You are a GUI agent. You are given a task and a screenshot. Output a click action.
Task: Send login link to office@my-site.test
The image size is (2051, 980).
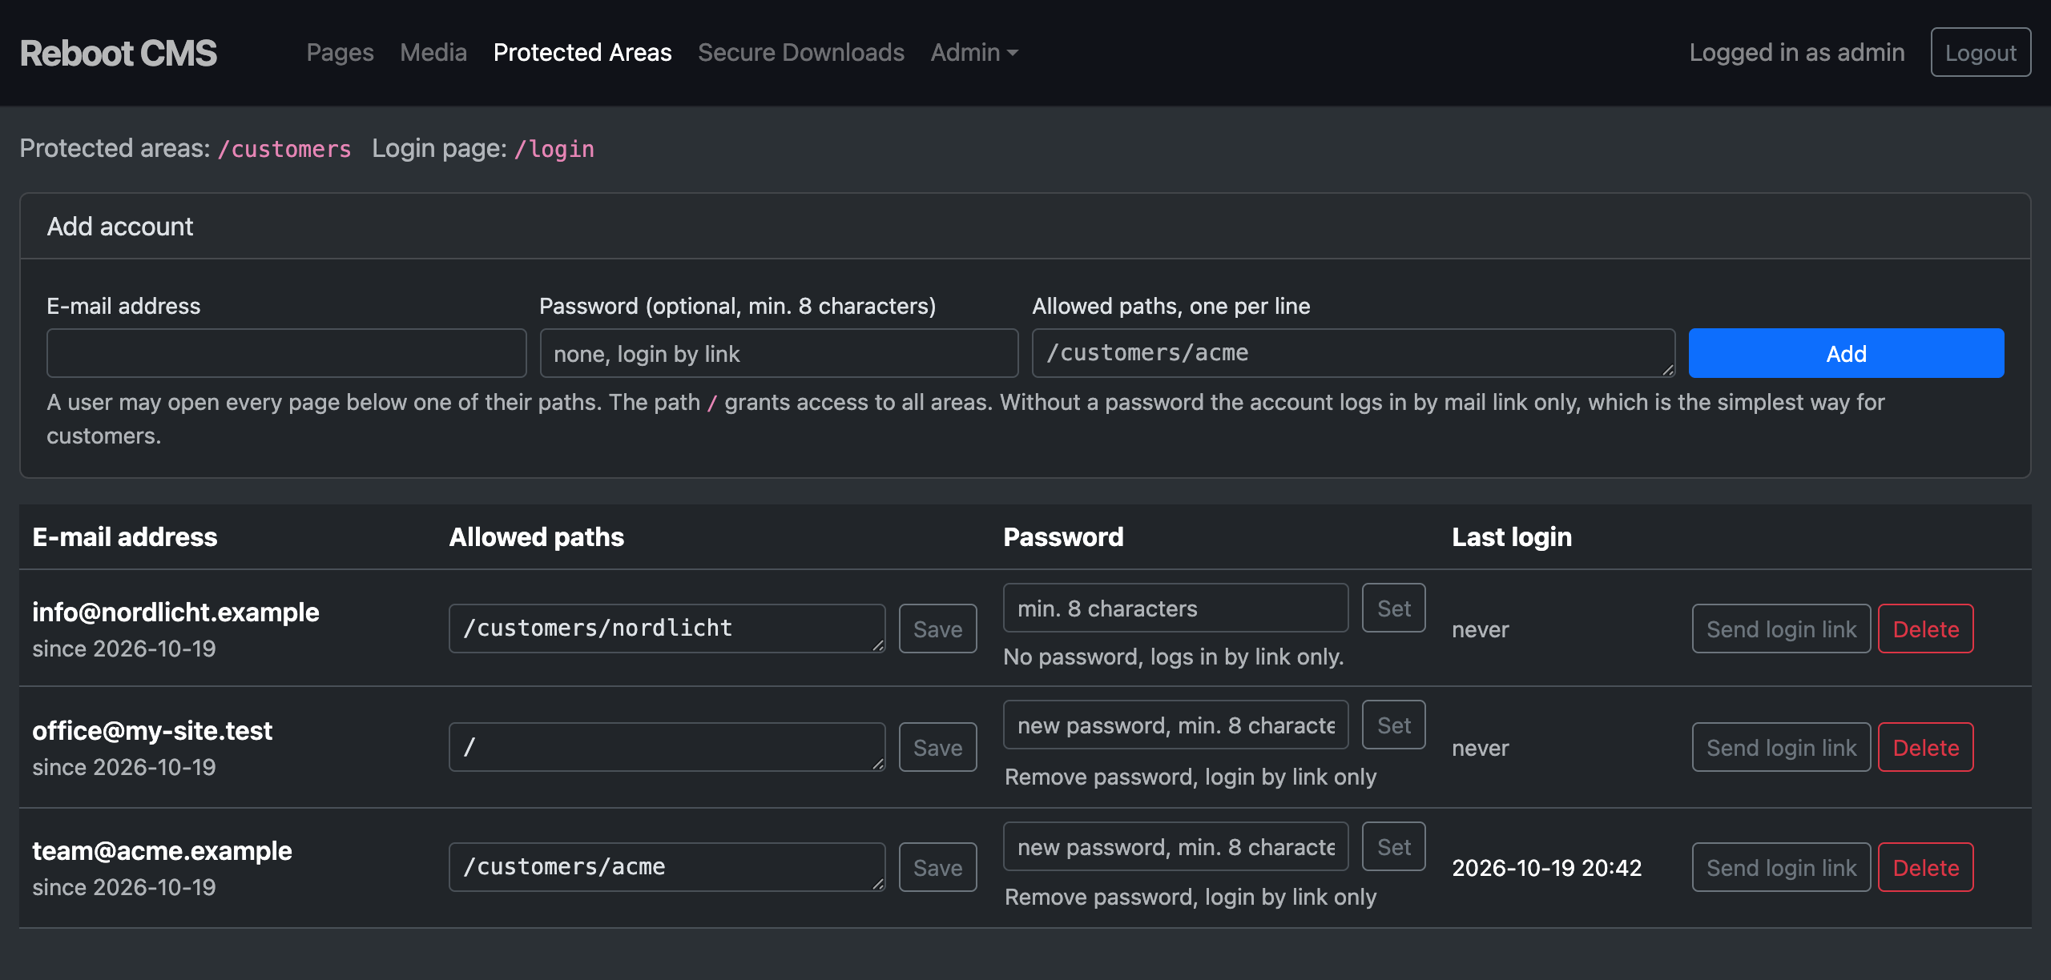1782,747
